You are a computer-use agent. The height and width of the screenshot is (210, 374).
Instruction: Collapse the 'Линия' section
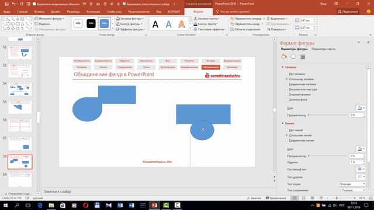[283, 124]
